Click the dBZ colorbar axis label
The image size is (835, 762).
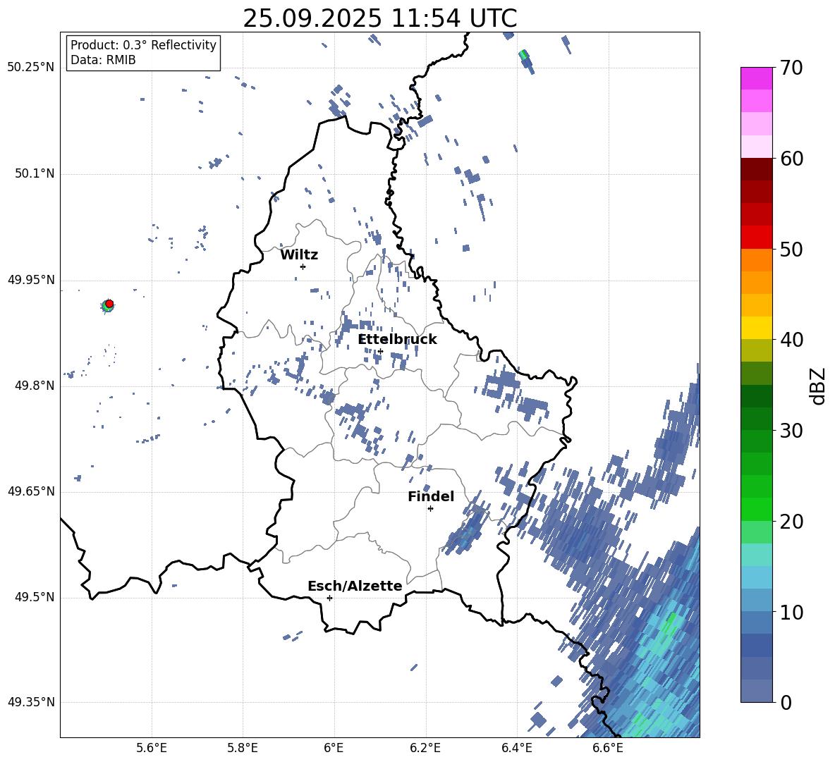[818, 386]
